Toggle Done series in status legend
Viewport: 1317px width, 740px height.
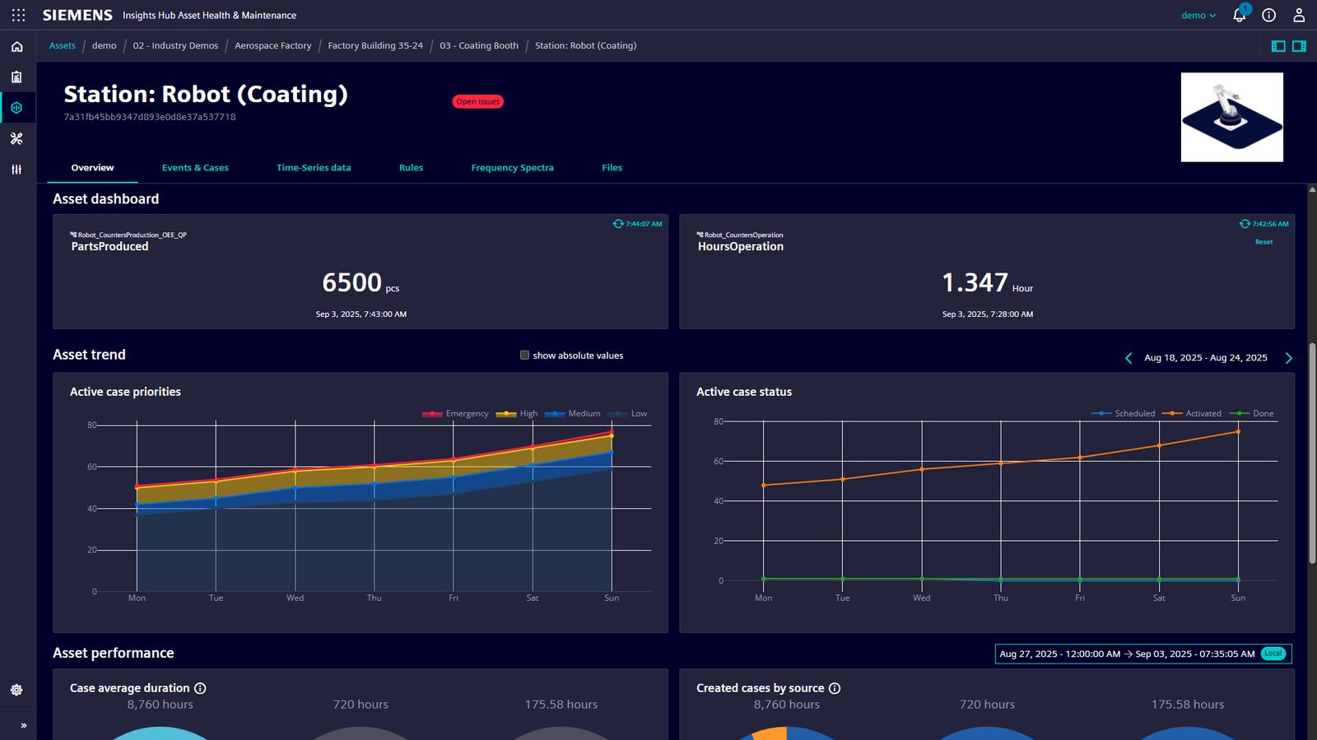pyautogui.click(x=1251, y=414)
